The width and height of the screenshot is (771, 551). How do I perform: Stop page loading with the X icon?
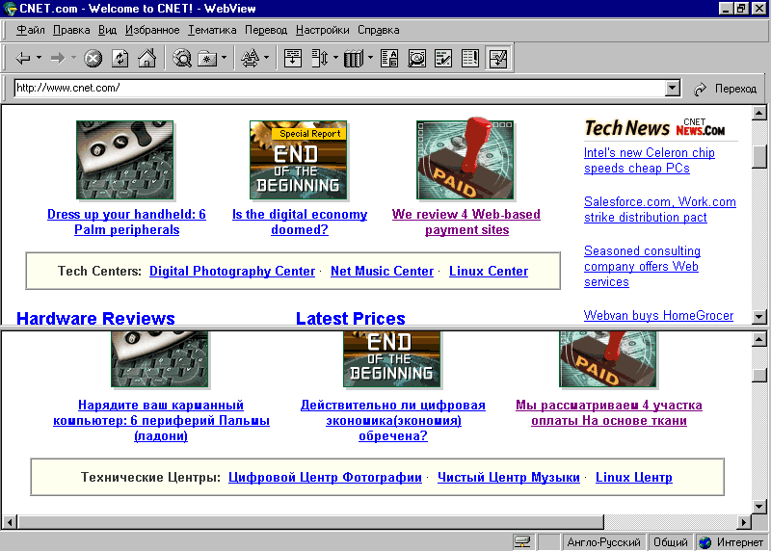click(x=93, y=59)
